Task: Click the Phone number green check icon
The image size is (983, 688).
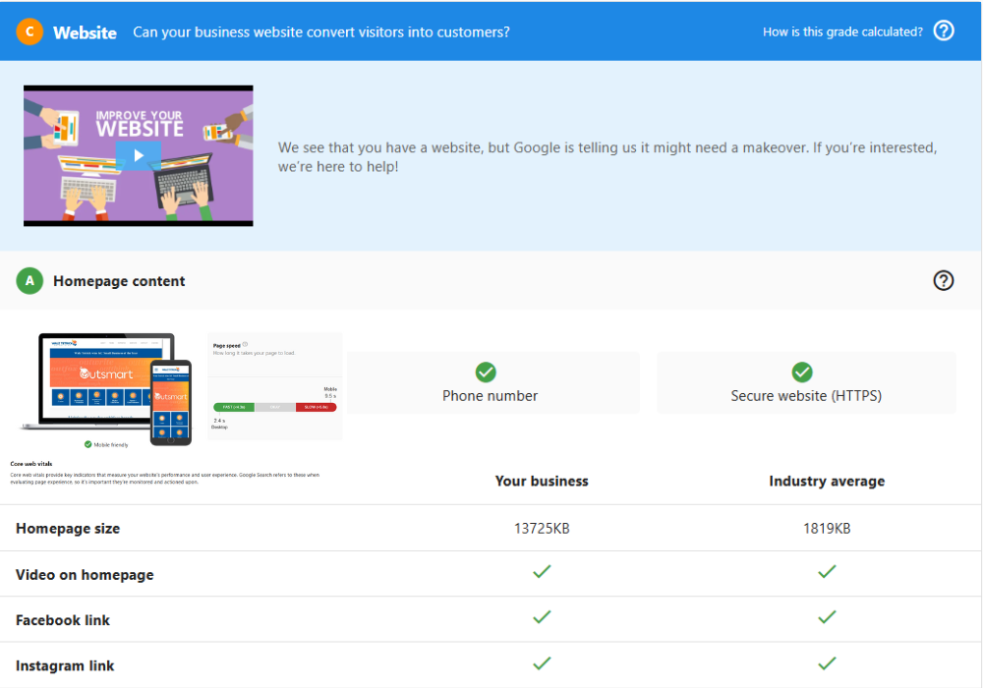Action: click(486, 373)
